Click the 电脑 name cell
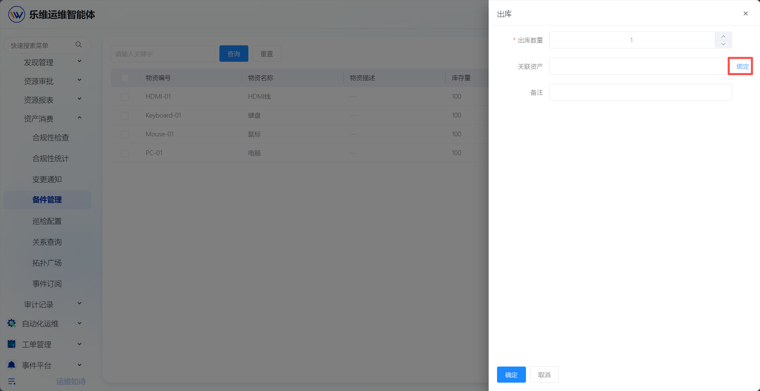Image resolution: width=760 pixels, height=391 pixels. pos(254,153)
